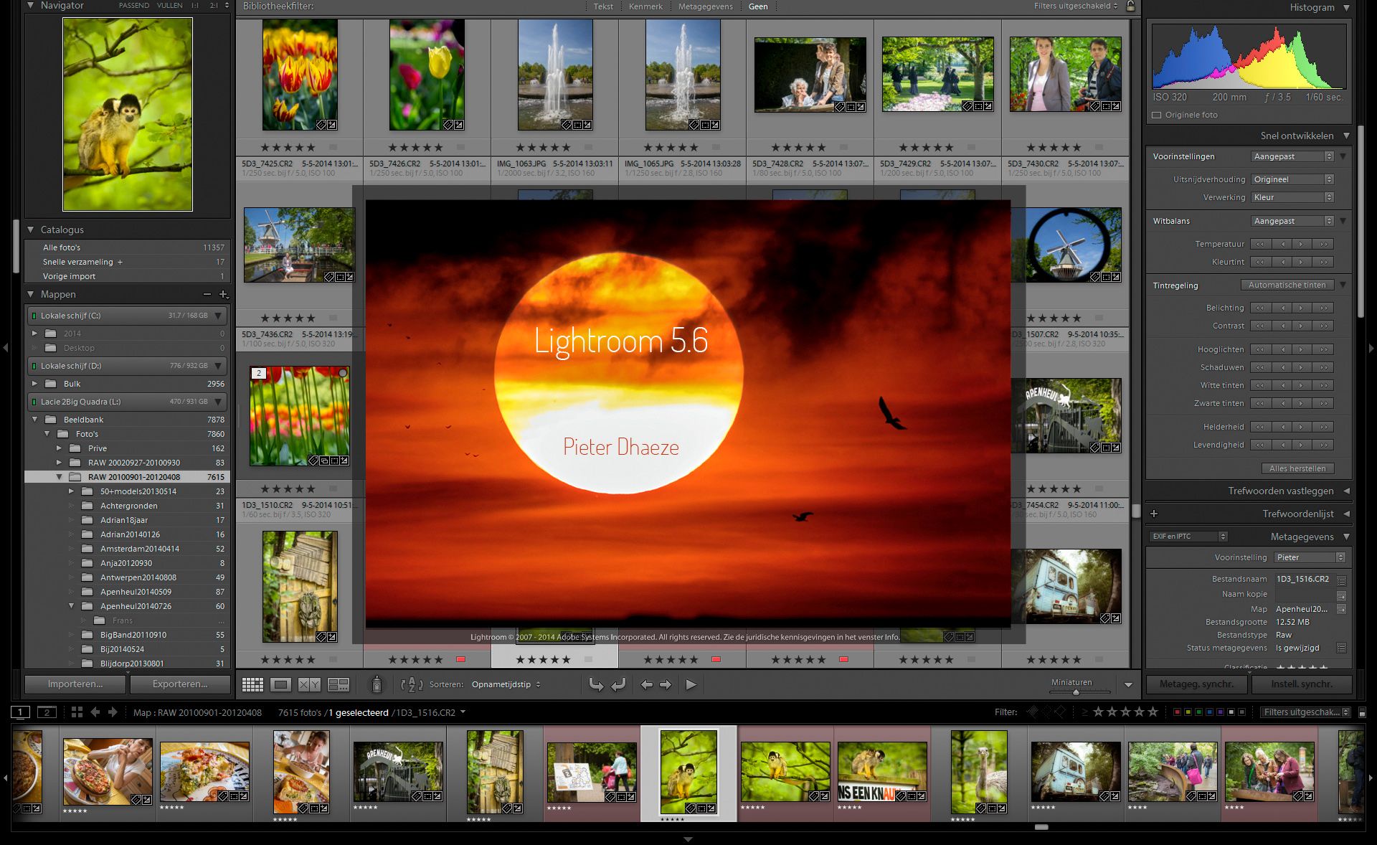Expand Trefwoorden vastleggen panel
This screenshot has width=1377, height=845.
pyautogui.click(x=1346, y=491)
